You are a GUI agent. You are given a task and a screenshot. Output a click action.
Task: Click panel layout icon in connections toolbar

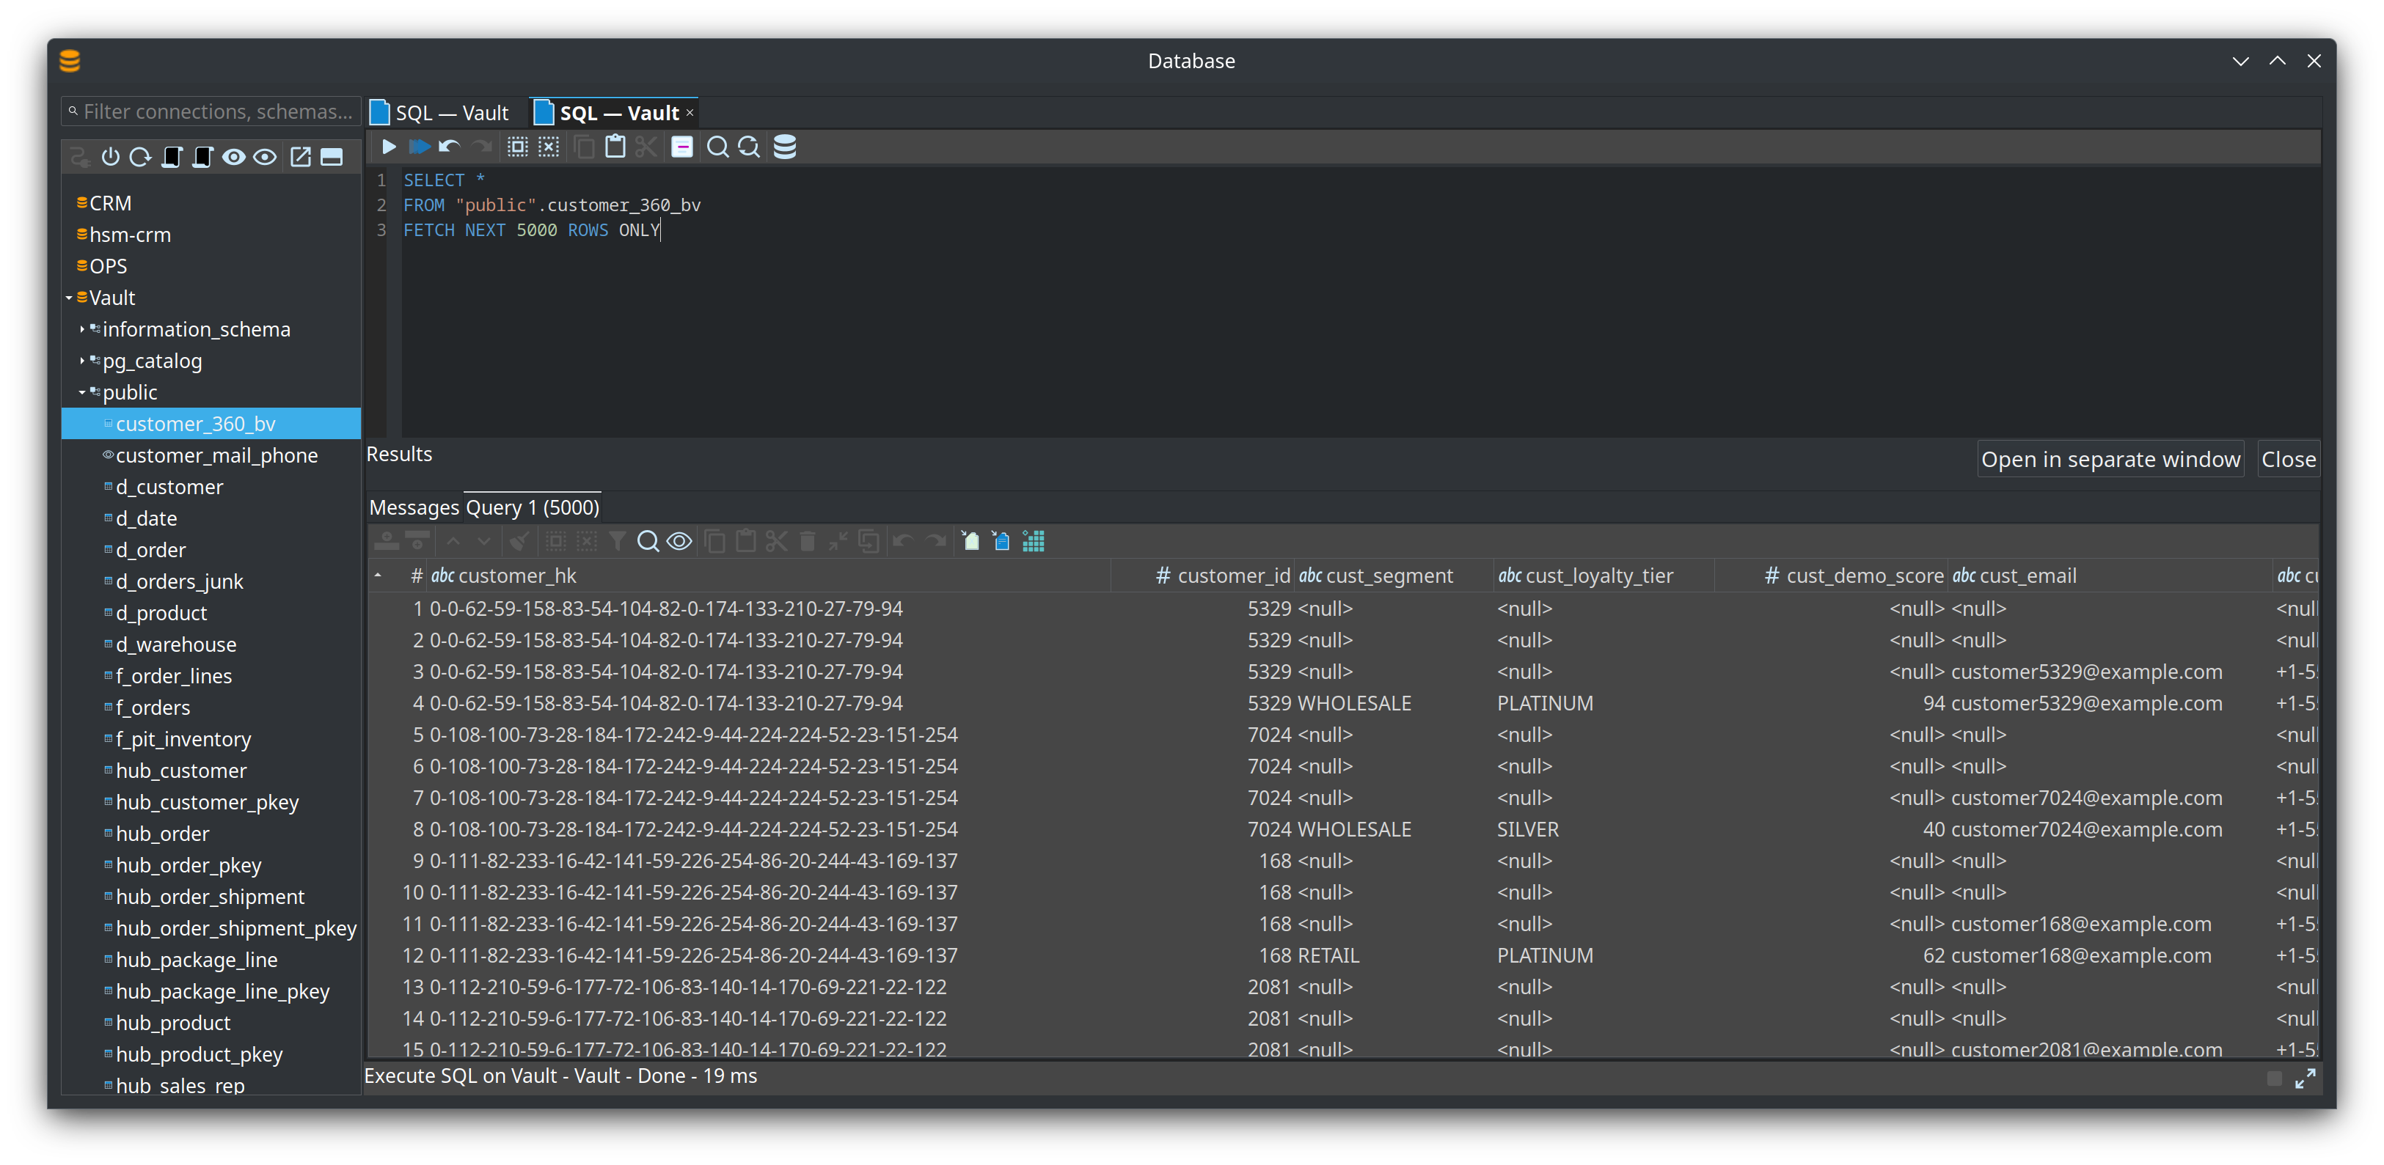pos(332,156)
